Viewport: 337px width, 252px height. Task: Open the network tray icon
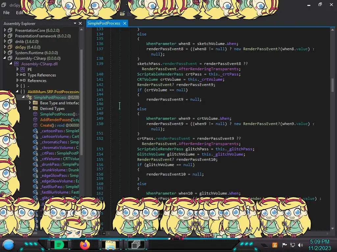coord(293,245)
